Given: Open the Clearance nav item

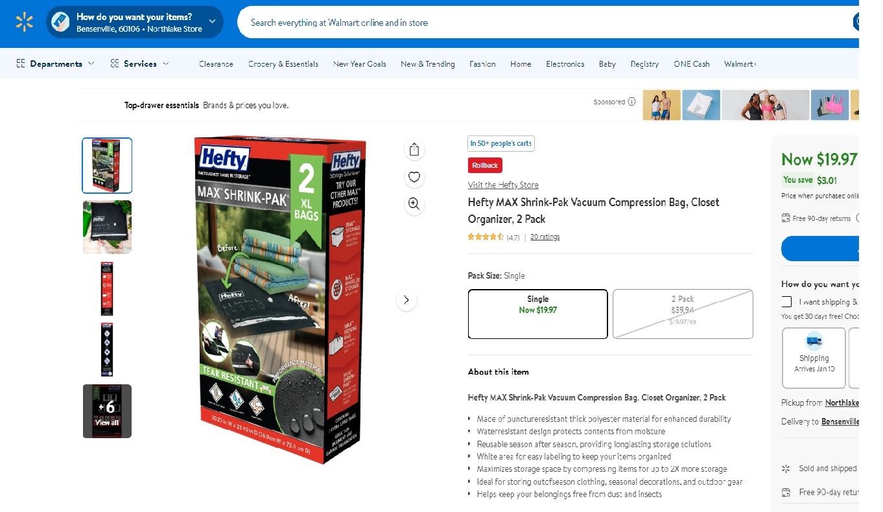Looking at the screenshot, I should (x=216, y=64).
